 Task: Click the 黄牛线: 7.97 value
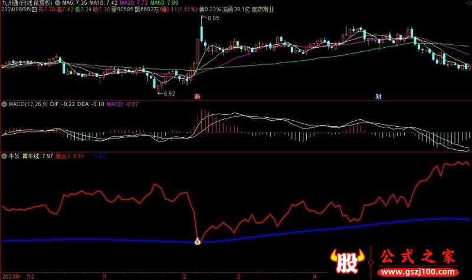38,156
